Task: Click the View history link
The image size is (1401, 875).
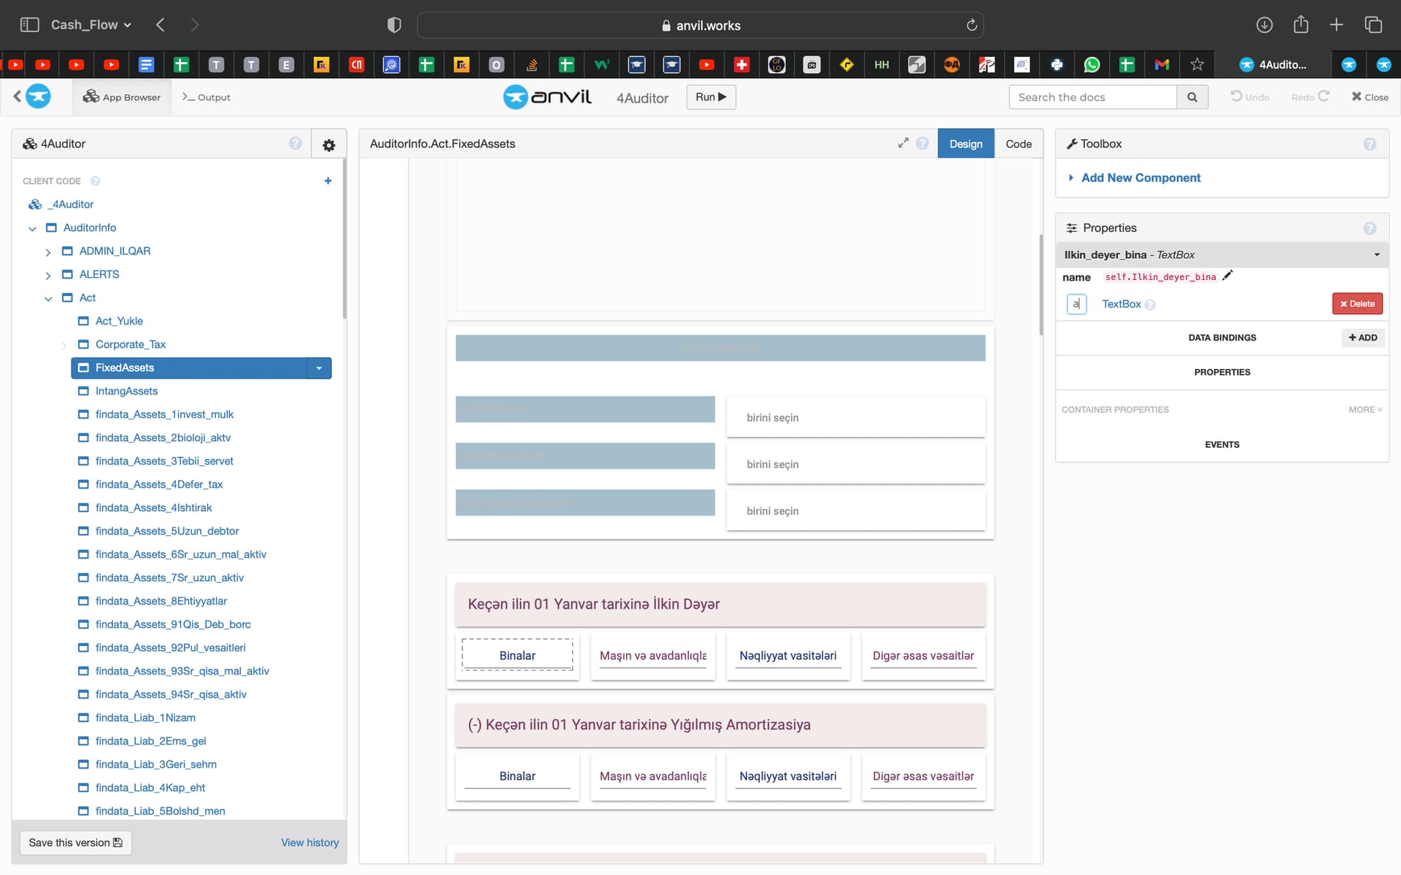Action: pos(309,843)
